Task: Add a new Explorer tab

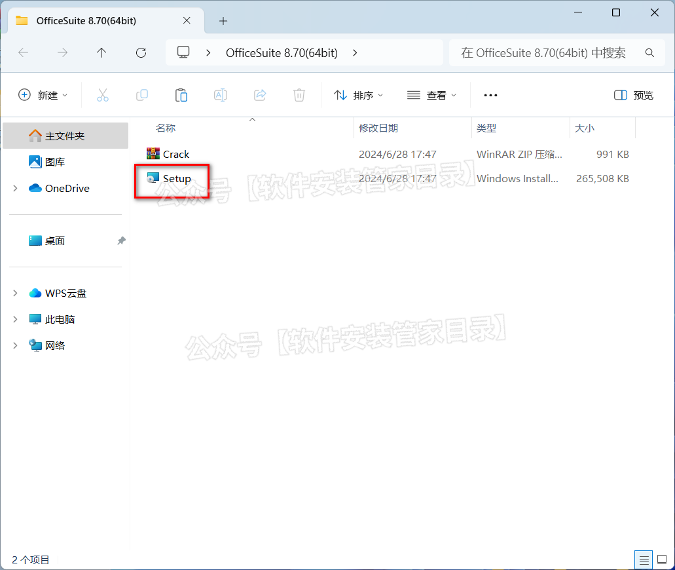Action: point(223,21)
